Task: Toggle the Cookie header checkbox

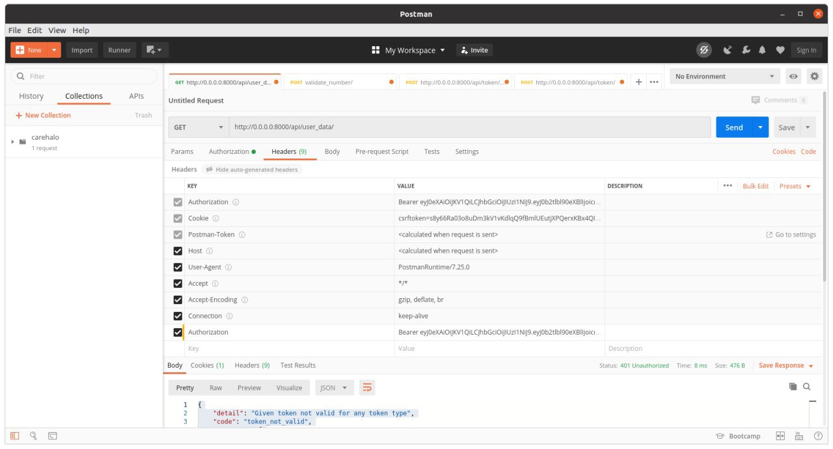Action: click(x=178, y=218)
